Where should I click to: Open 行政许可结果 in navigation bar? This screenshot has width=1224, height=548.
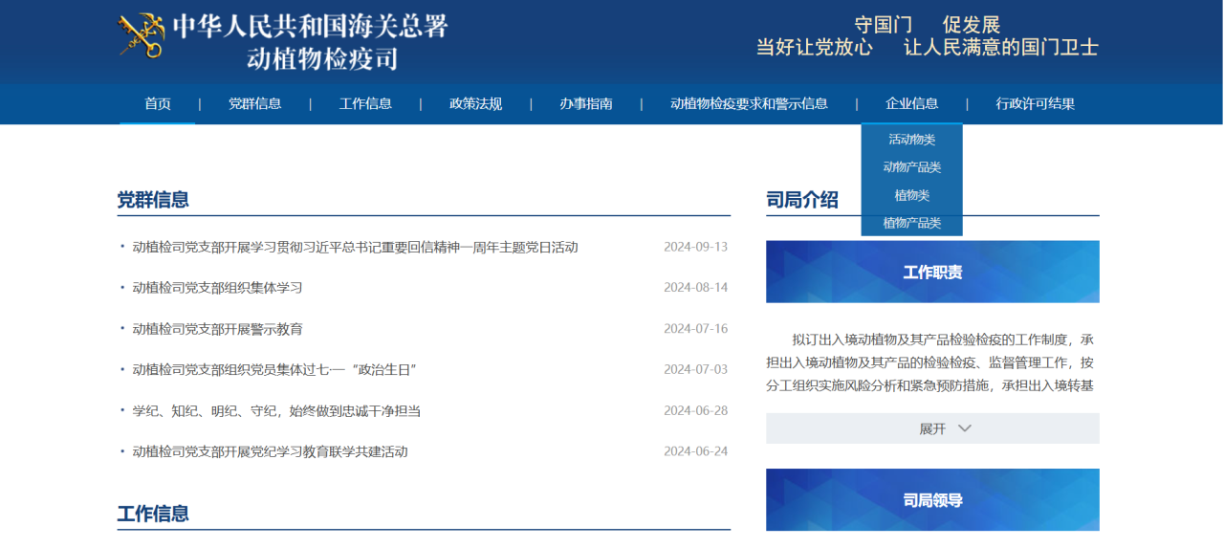pyautogui.click(x=1035, y=104)
